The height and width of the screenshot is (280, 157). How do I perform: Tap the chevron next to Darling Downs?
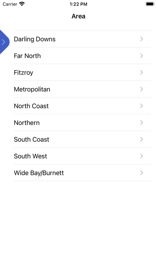point(141,39)
